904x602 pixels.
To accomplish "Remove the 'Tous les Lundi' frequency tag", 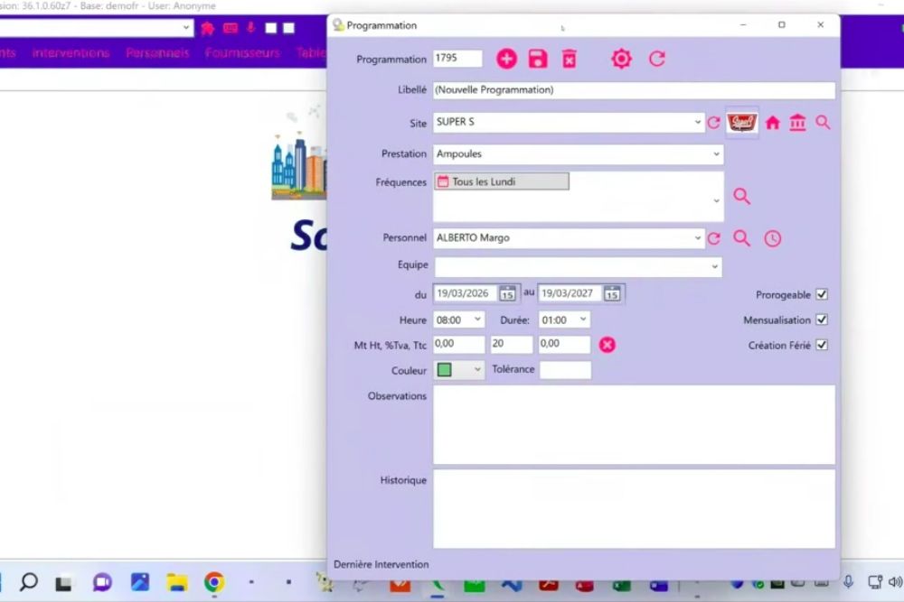I will [501, 181].
